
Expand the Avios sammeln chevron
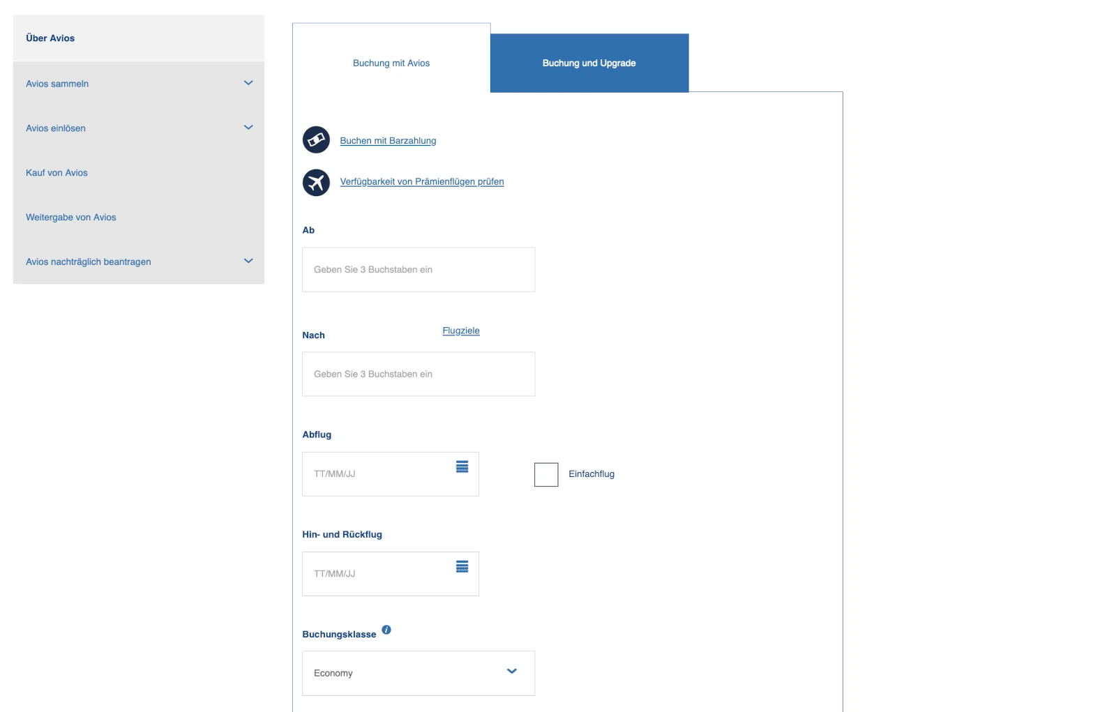coord(248,83)
